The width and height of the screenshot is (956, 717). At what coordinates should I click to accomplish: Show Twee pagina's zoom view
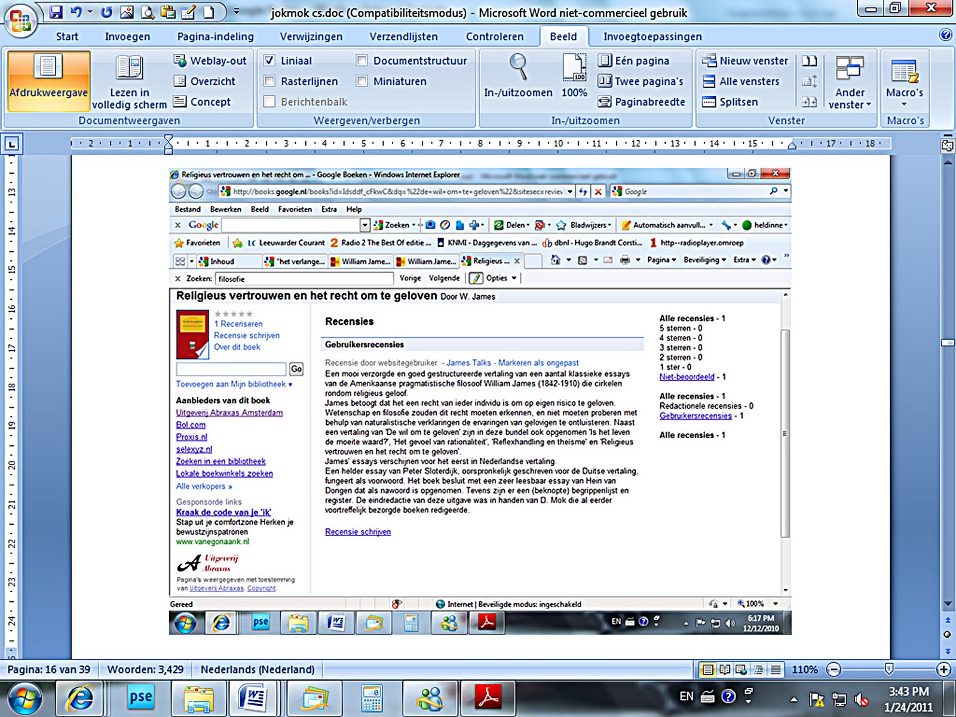click(x=641, y=81)
